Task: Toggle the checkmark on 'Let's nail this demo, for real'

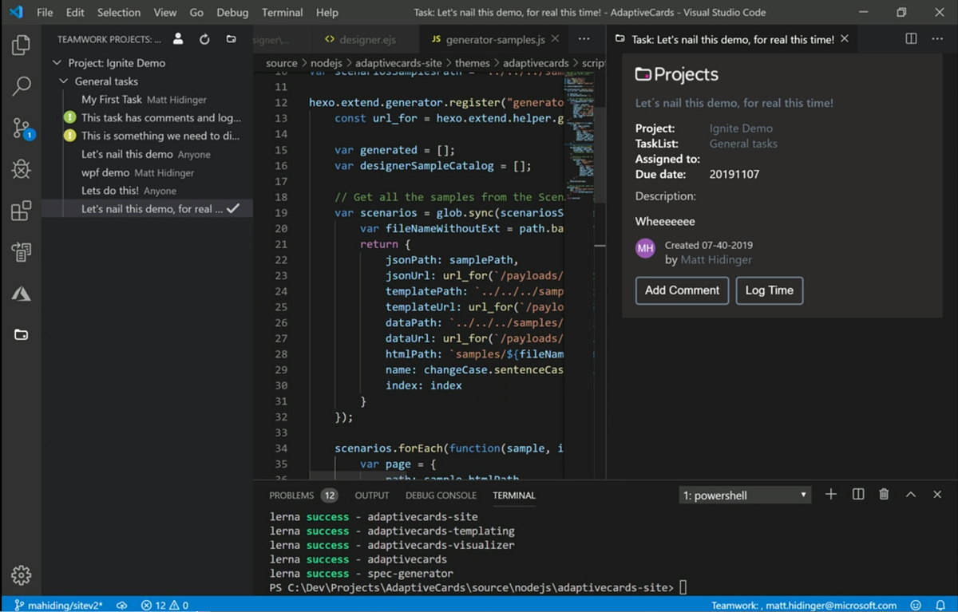Action: pyautogui.click(x=232, y=209)
